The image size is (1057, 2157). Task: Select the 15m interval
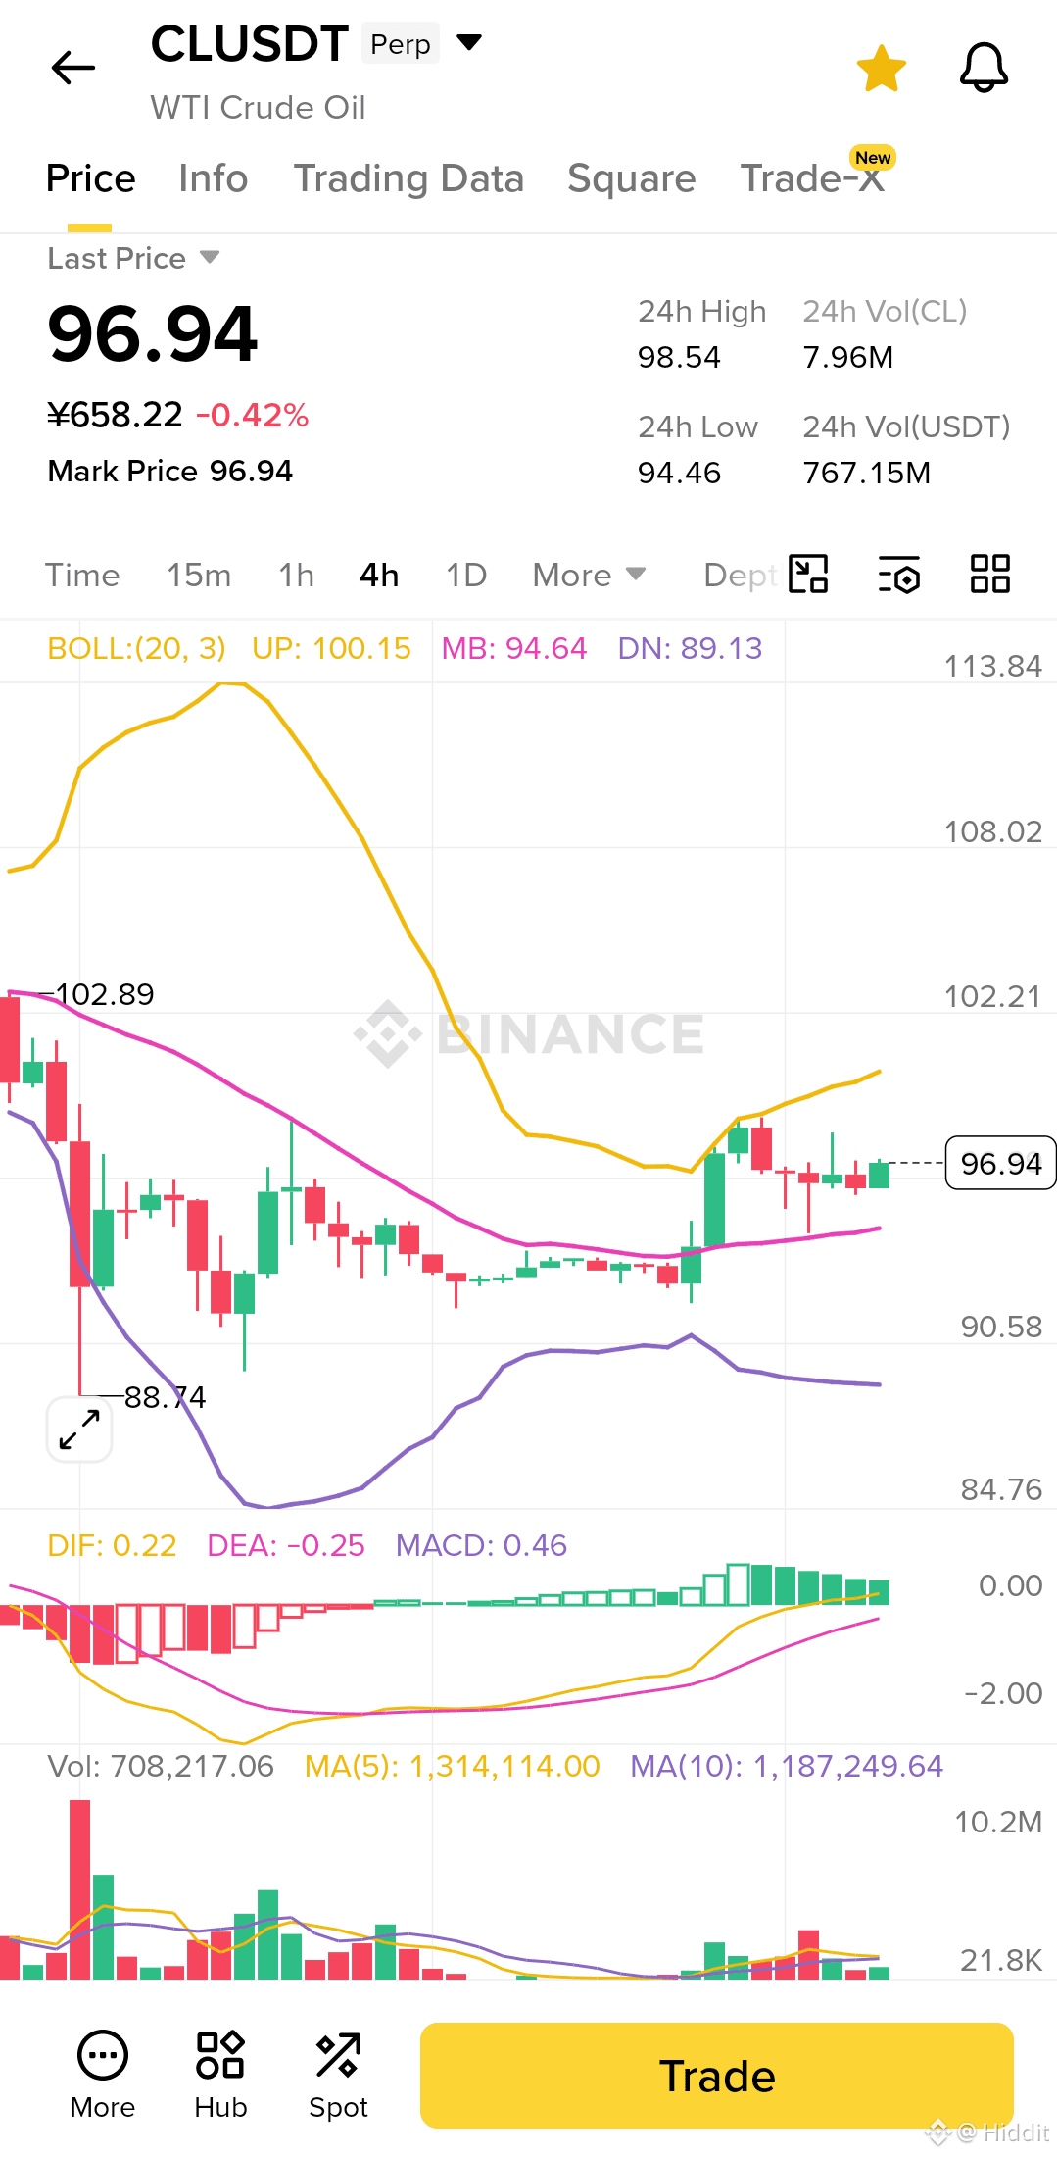click(199, 576)
